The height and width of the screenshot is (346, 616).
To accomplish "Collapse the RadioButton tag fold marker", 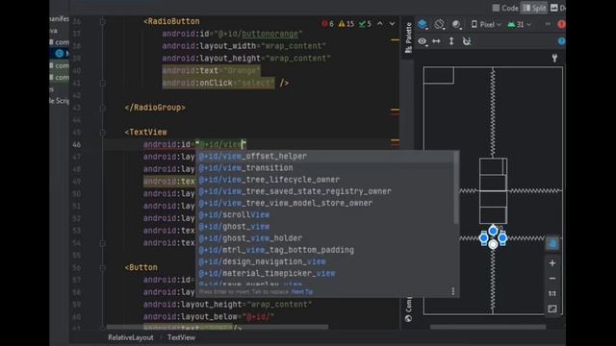I will click(103, 22).
